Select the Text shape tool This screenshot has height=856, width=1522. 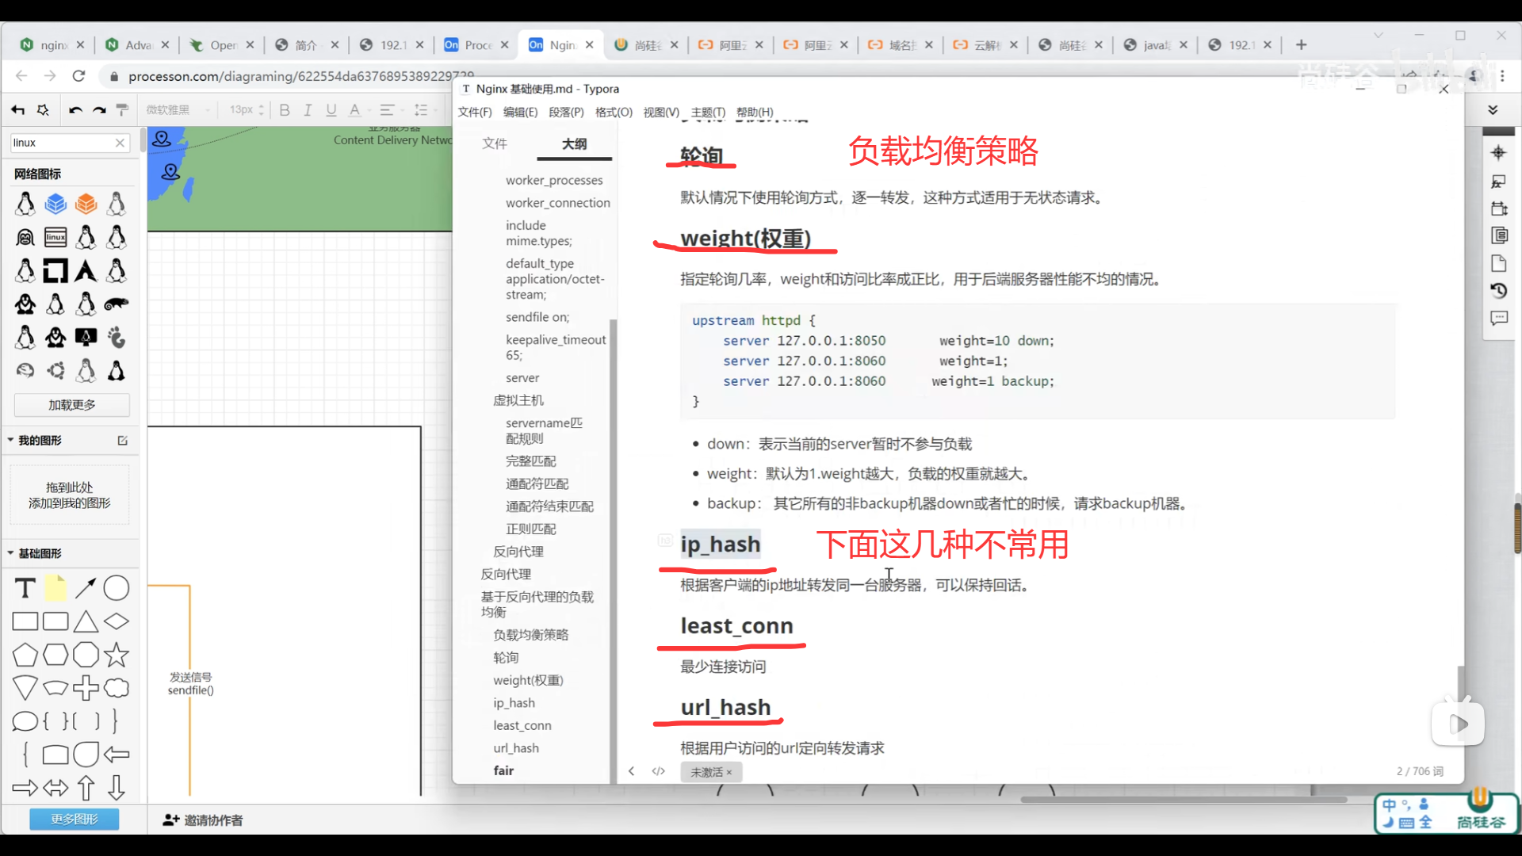click(x=25, y=588)
